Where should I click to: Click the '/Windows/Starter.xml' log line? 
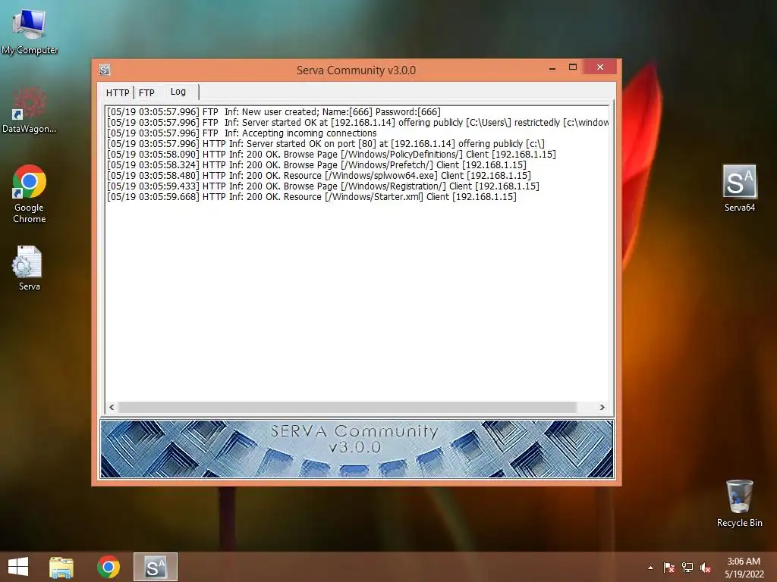point(311,197)
